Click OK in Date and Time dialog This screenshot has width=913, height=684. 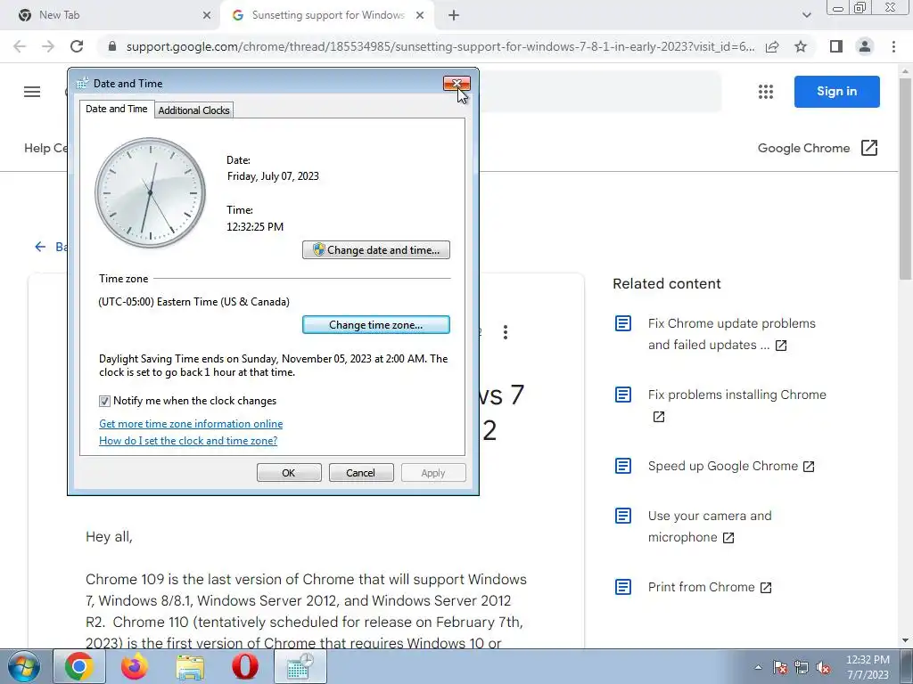click(289, 473)
